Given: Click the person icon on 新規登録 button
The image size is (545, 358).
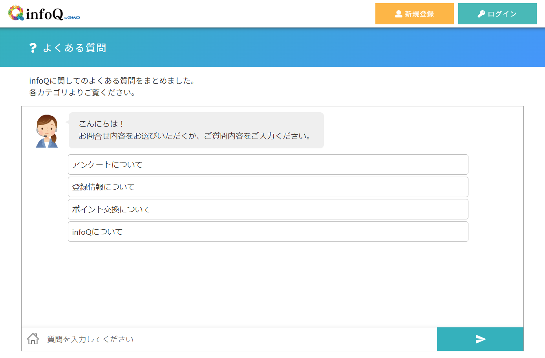Looking at the screenshot, I should (x=399, y=14).
